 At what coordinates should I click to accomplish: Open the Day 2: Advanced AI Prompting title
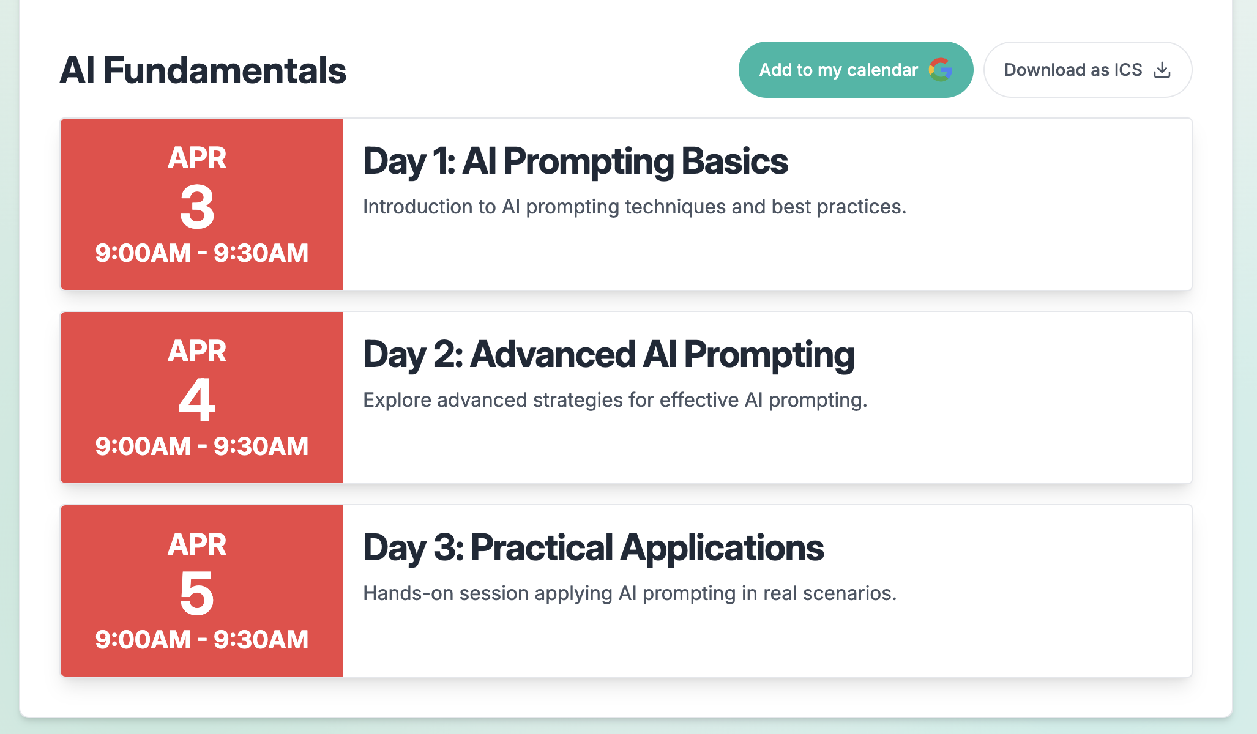point(608,354)
